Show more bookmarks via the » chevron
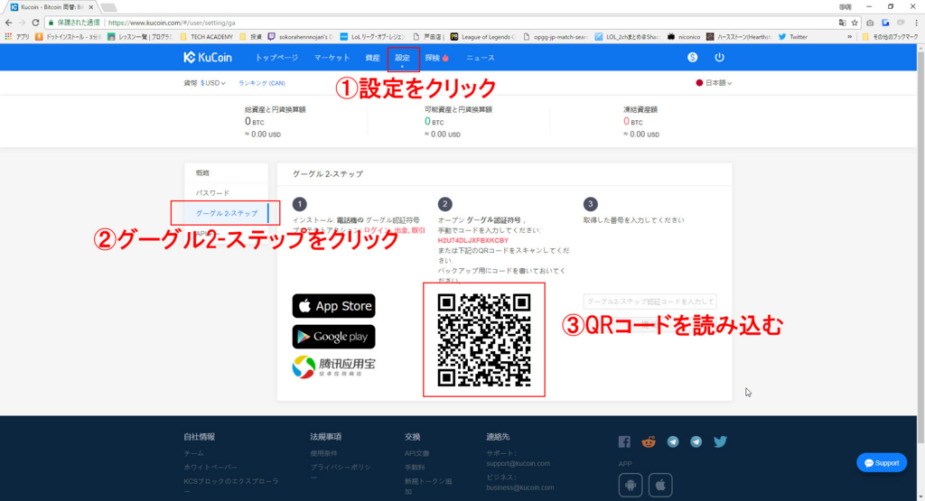925x501 pixels. point(849,36)
